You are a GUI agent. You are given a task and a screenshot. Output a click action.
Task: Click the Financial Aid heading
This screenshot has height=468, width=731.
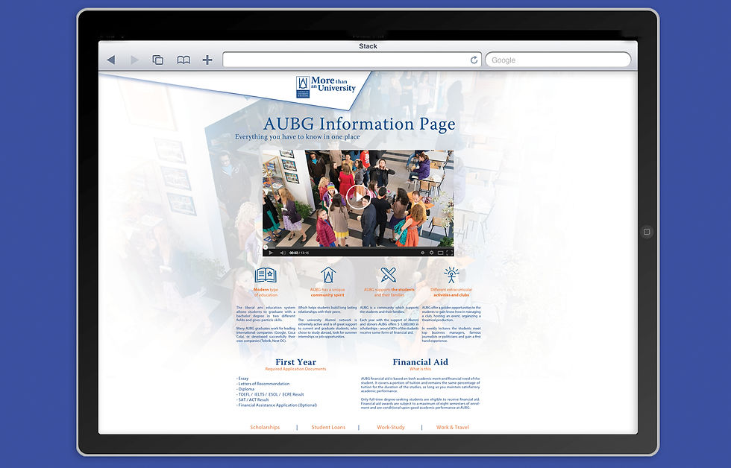tap(420, 362)
